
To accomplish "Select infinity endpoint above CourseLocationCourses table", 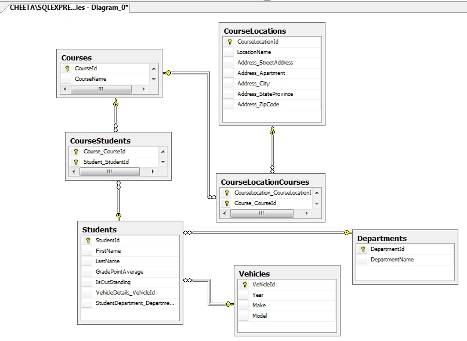I will pos(272,169).
